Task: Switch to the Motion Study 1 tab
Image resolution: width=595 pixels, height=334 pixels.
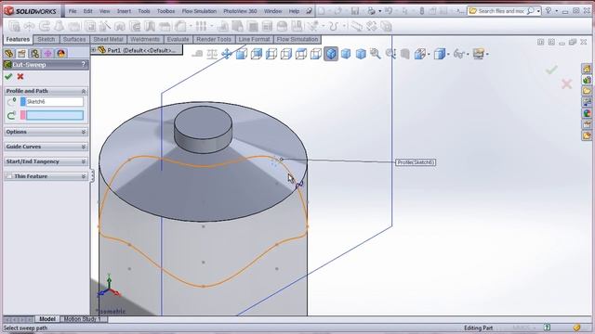Action: coord(83,319)
